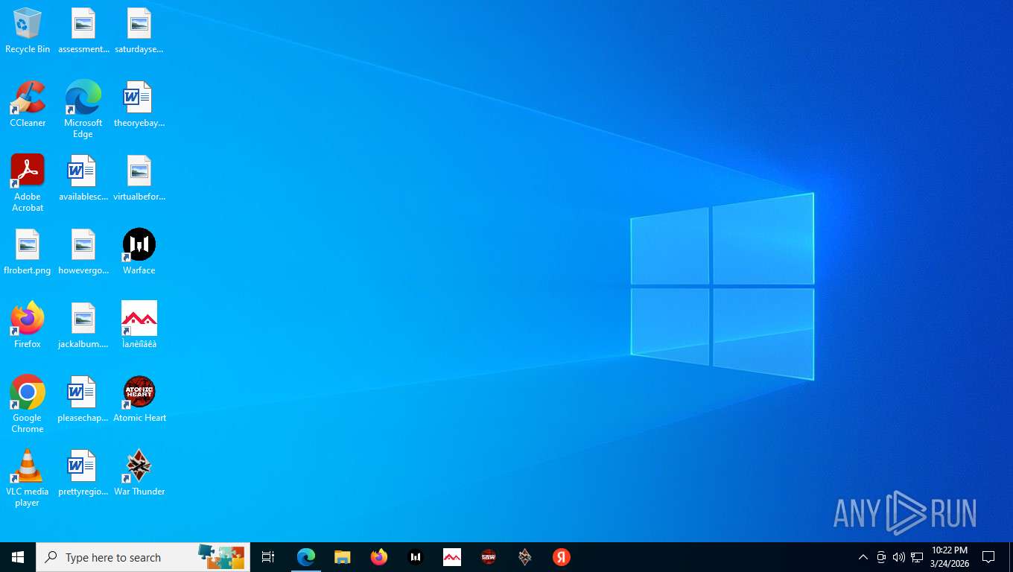Open the assessment image file on desktop
Viewport: 1013px width, 572px height.
tap(83, 31)
